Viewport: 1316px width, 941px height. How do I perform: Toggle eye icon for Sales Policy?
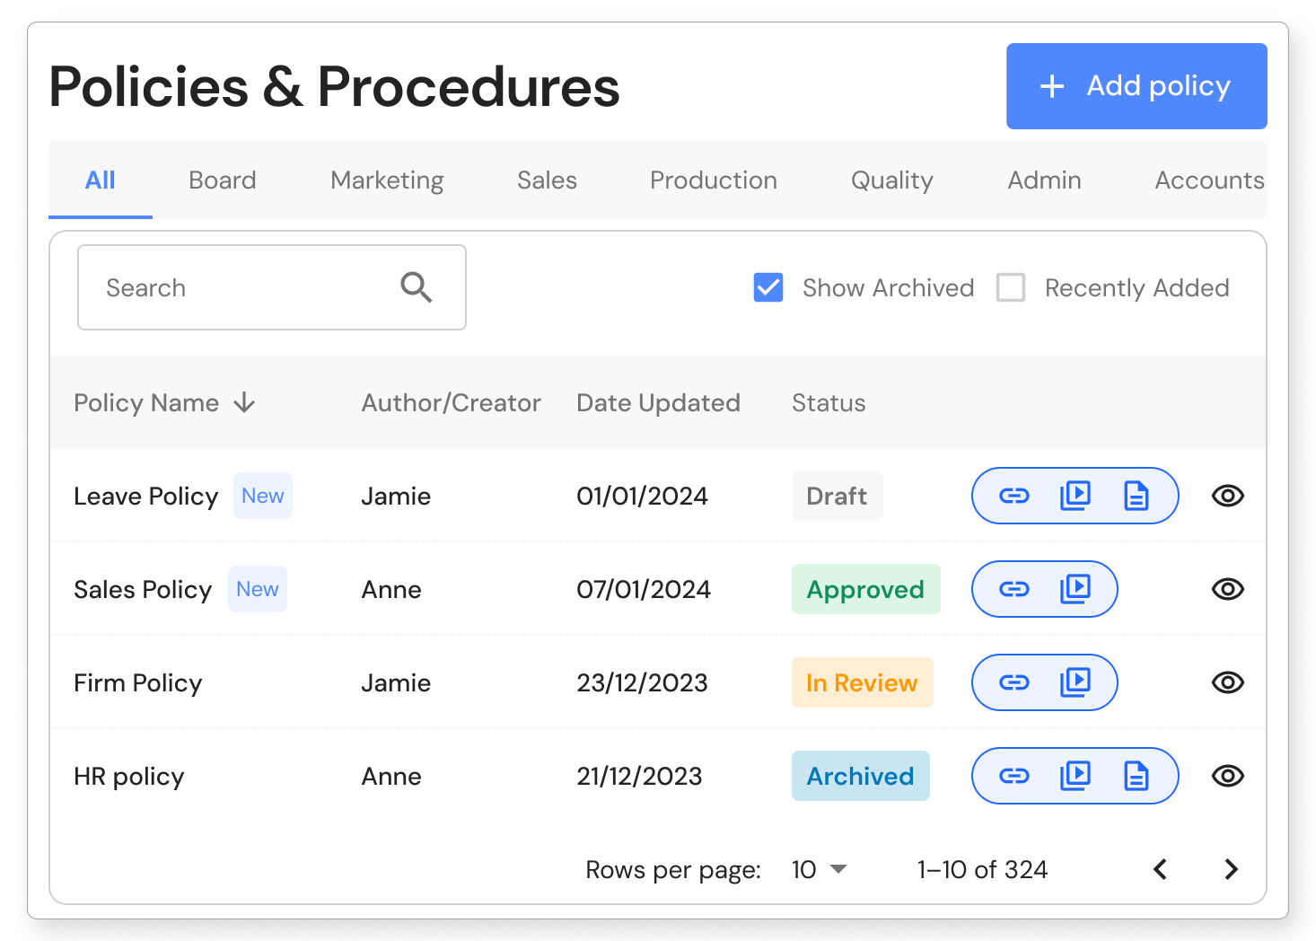tap(1227, 589)
